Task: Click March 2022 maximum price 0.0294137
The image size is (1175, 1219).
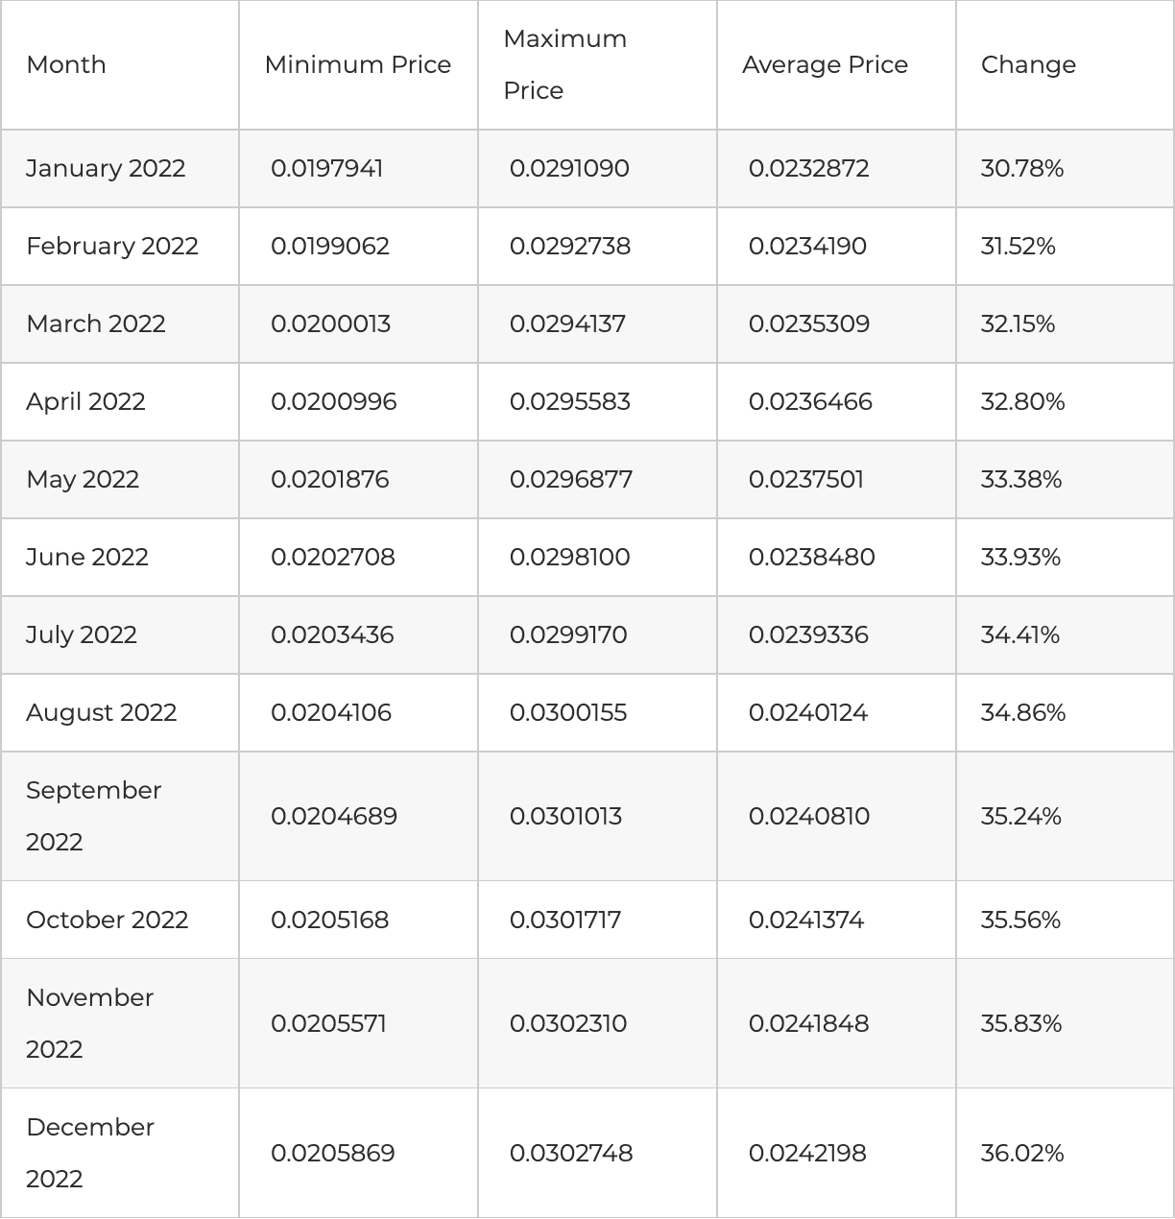Action: 567,323
